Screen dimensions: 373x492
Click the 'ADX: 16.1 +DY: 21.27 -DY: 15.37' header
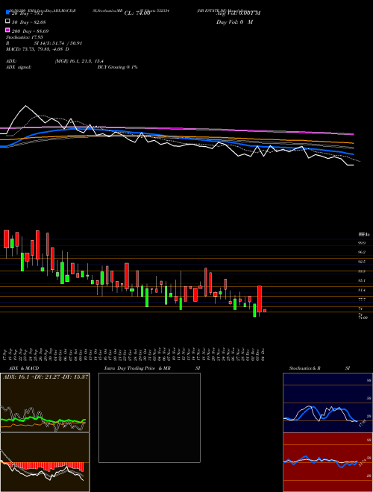pos(46,376)
